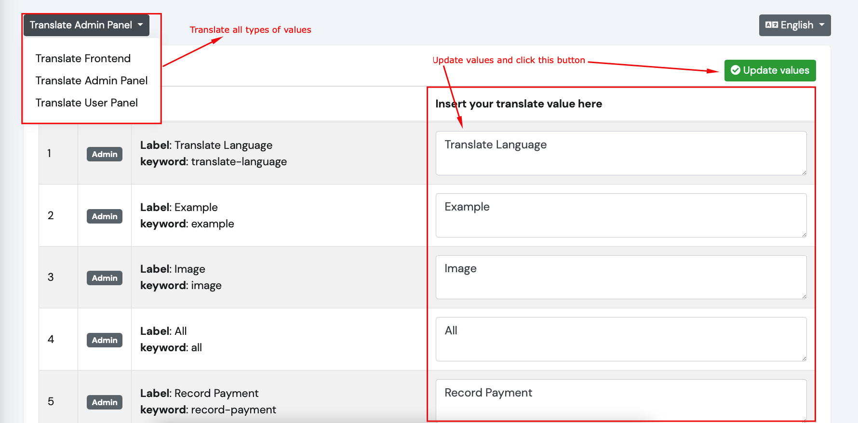Image resolution: width=858 pixels, height=423 pixels.
Task: Toggle the Translate Admin Panel dropdown button
Action: 86,25
